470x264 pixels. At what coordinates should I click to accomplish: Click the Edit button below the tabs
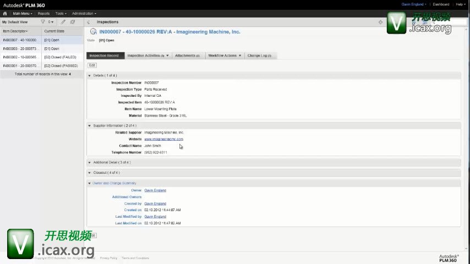coord(92,65)
